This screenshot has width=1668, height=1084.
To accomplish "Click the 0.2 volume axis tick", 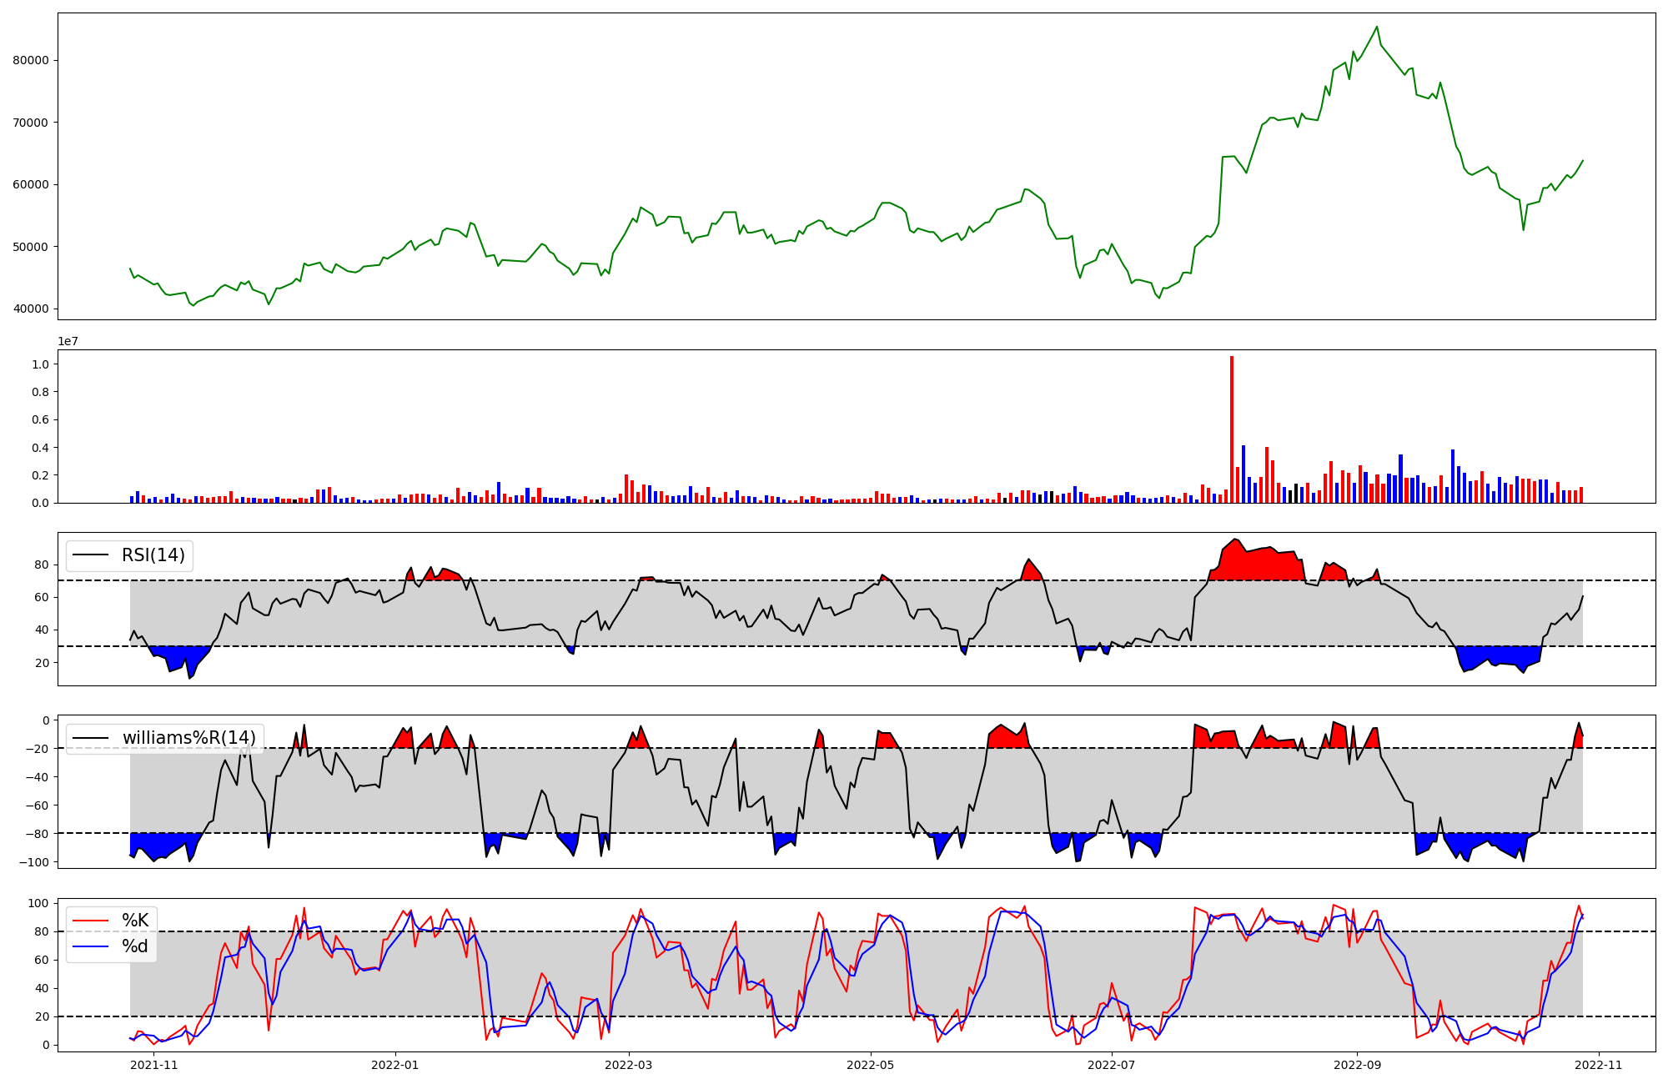I will tap(40, 475).
